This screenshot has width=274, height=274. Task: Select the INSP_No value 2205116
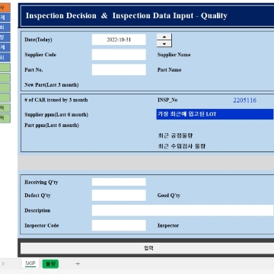point(245,100)
